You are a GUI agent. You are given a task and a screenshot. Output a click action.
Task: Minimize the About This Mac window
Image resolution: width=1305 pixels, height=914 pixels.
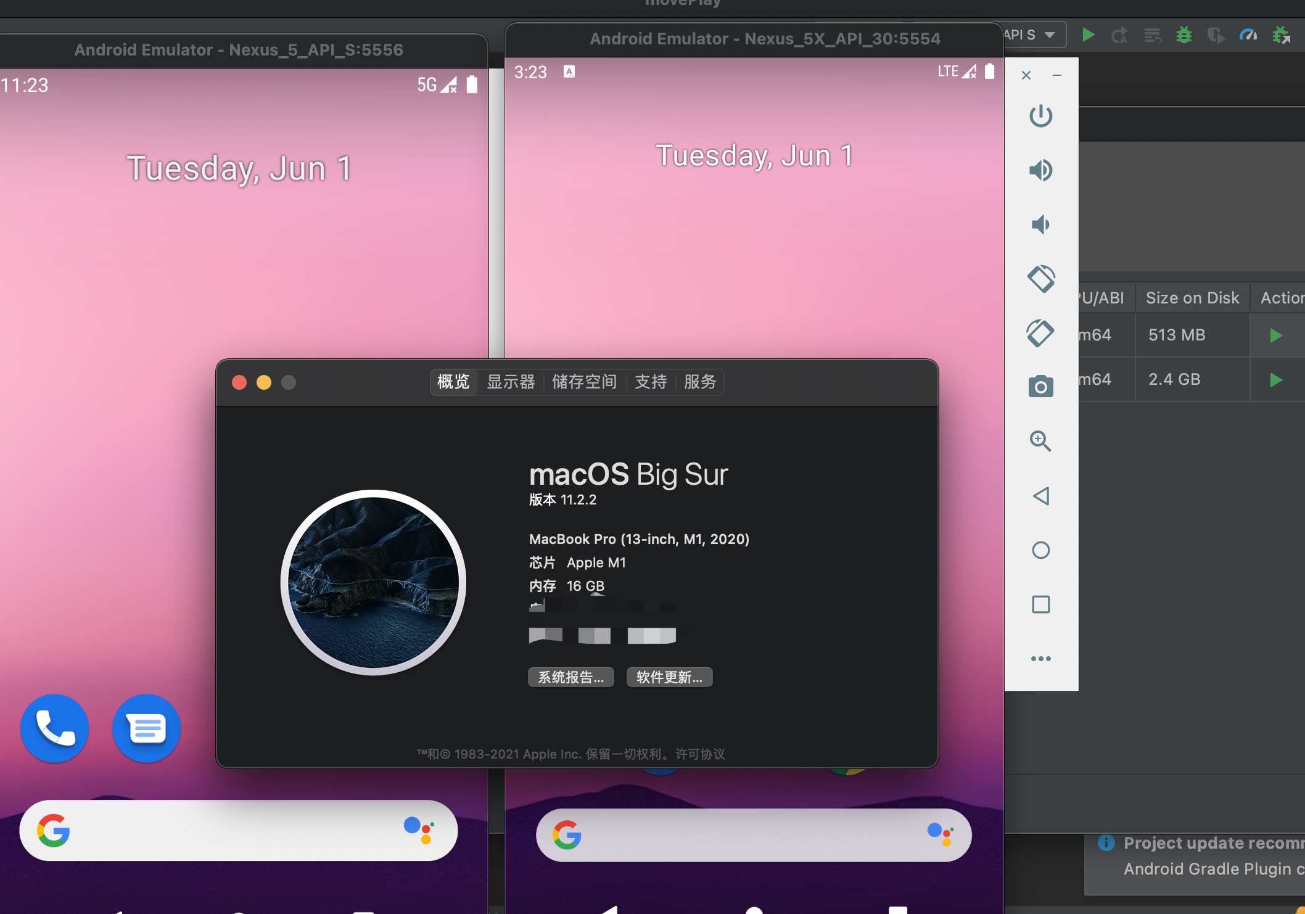264,382
